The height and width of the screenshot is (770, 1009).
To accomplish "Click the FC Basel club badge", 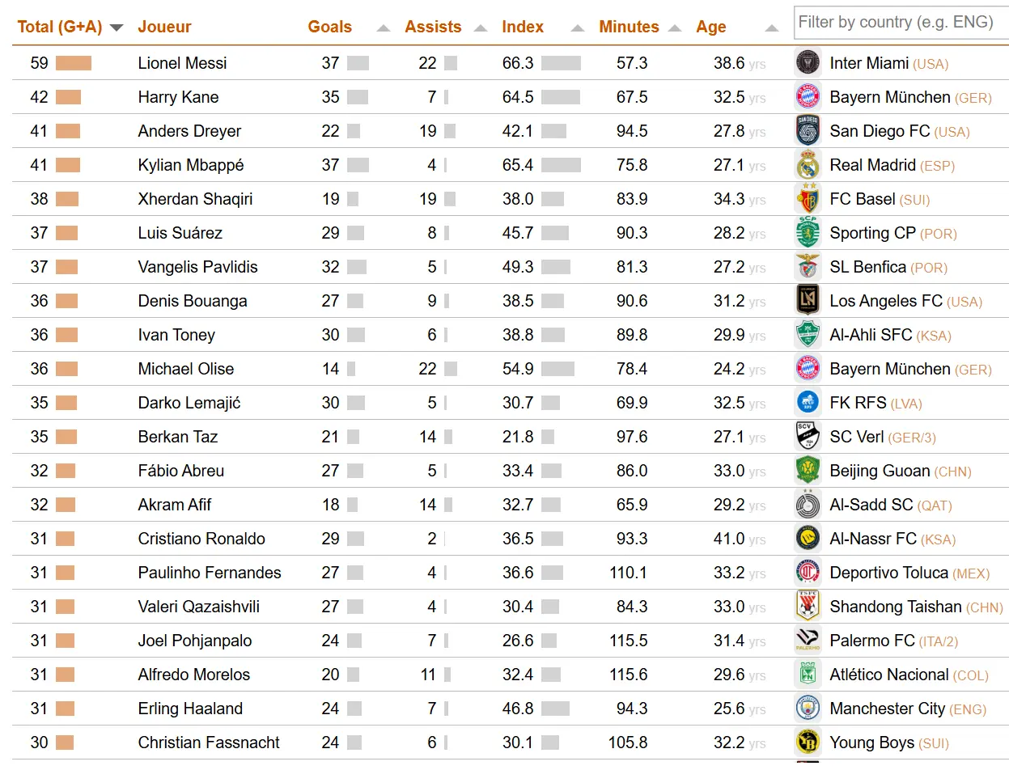I will click(x=808, y=199).
